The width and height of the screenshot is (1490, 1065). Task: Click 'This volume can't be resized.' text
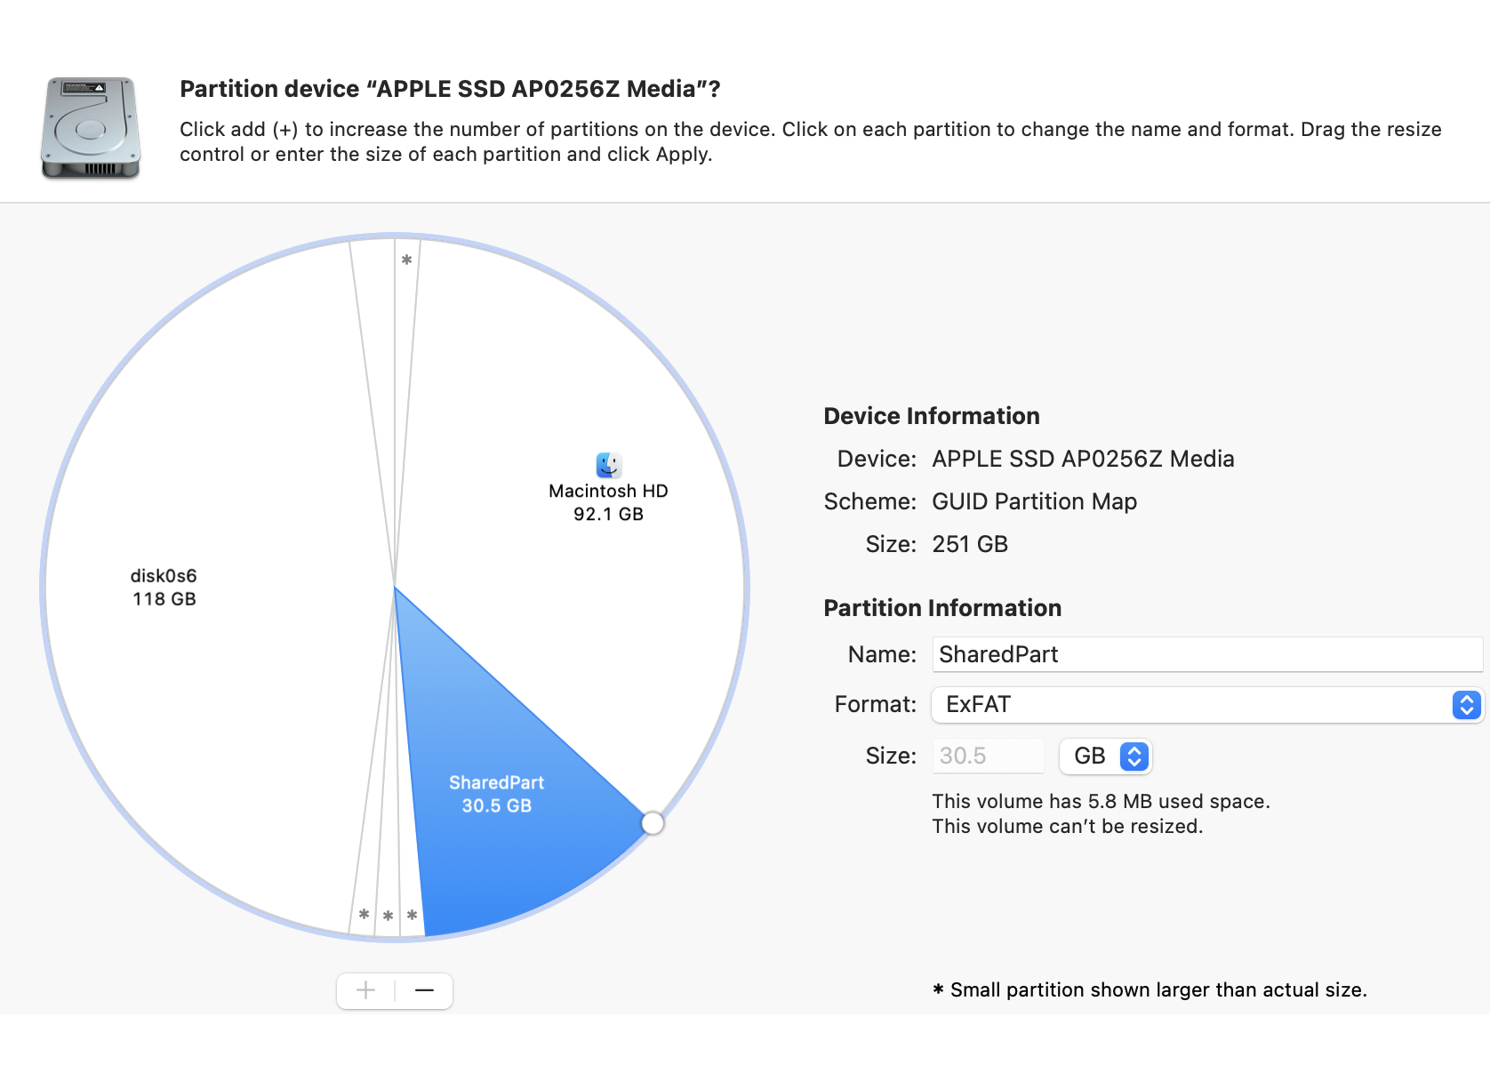pos(1067,826)
